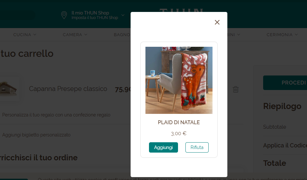The width and height of the screenshot is (307, 180).
Task: Click the PLAID DI NATALE title
Action: click(179, 122)
